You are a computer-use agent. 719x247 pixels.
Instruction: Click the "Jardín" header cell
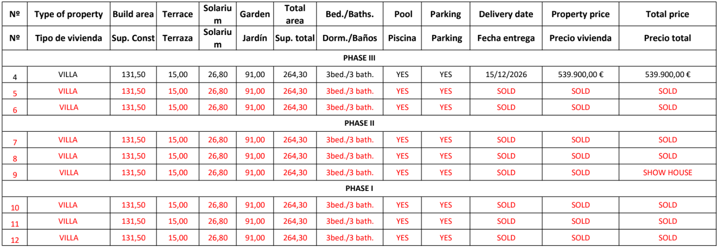(x=254, y=38)
